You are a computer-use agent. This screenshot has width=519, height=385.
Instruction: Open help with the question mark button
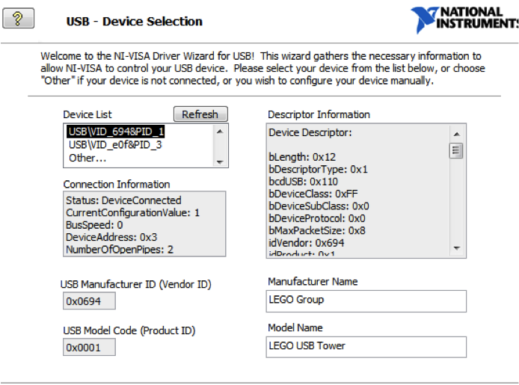click(18, 19)
